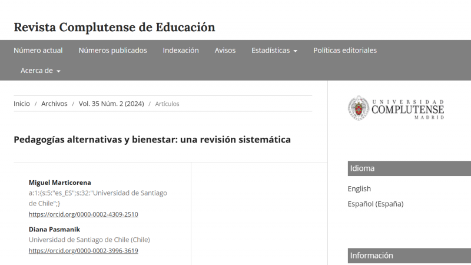
Task: Open Números publicados in navigation
Action: (x=112, y=51)
